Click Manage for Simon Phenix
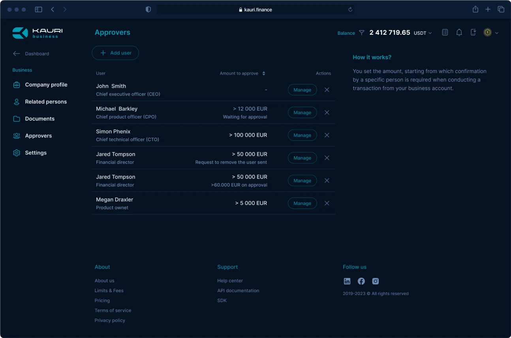Screen dimensions: 511x338 (x=302, y=135)
